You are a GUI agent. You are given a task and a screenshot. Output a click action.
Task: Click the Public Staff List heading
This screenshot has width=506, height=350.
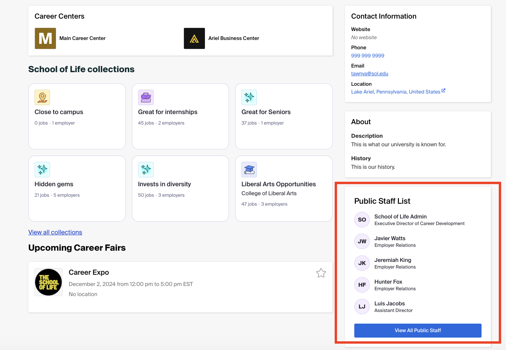pyautogui.click(x=382, y=201)
